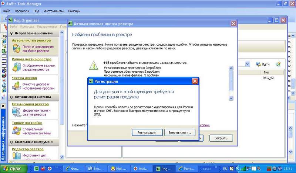The width and height of the screenshot is (296, 173).
Task: Open Автом. чистка реестра link
Action: tap(31, 41)
